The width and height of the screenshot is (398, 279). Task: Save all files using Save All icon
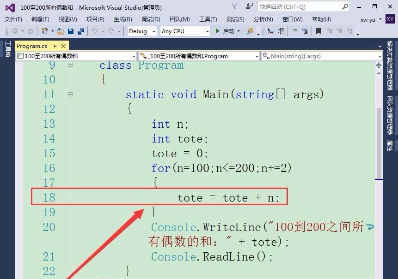pos(80,31)
